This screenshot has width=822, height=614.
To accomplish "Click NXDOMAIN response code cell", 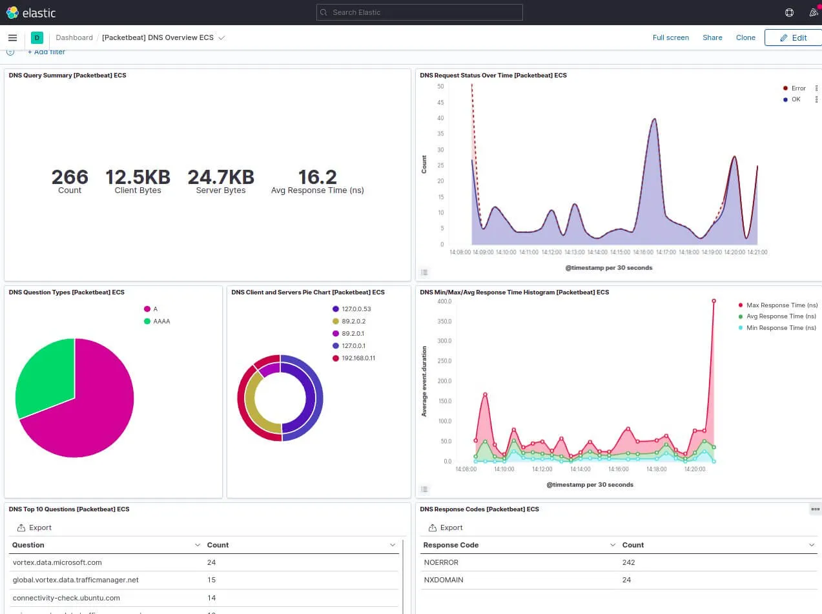I will pos(444,580).
